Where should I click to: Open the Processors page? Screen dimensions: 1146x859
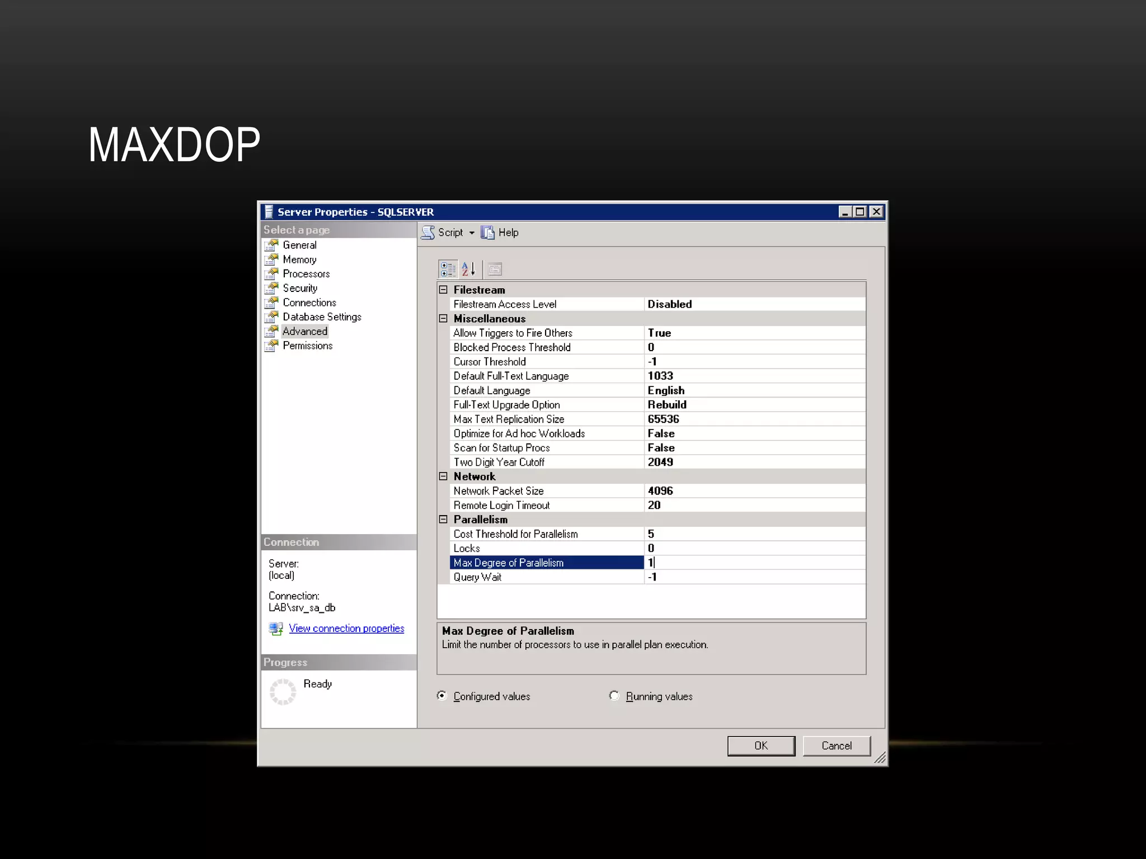(306, 274)
